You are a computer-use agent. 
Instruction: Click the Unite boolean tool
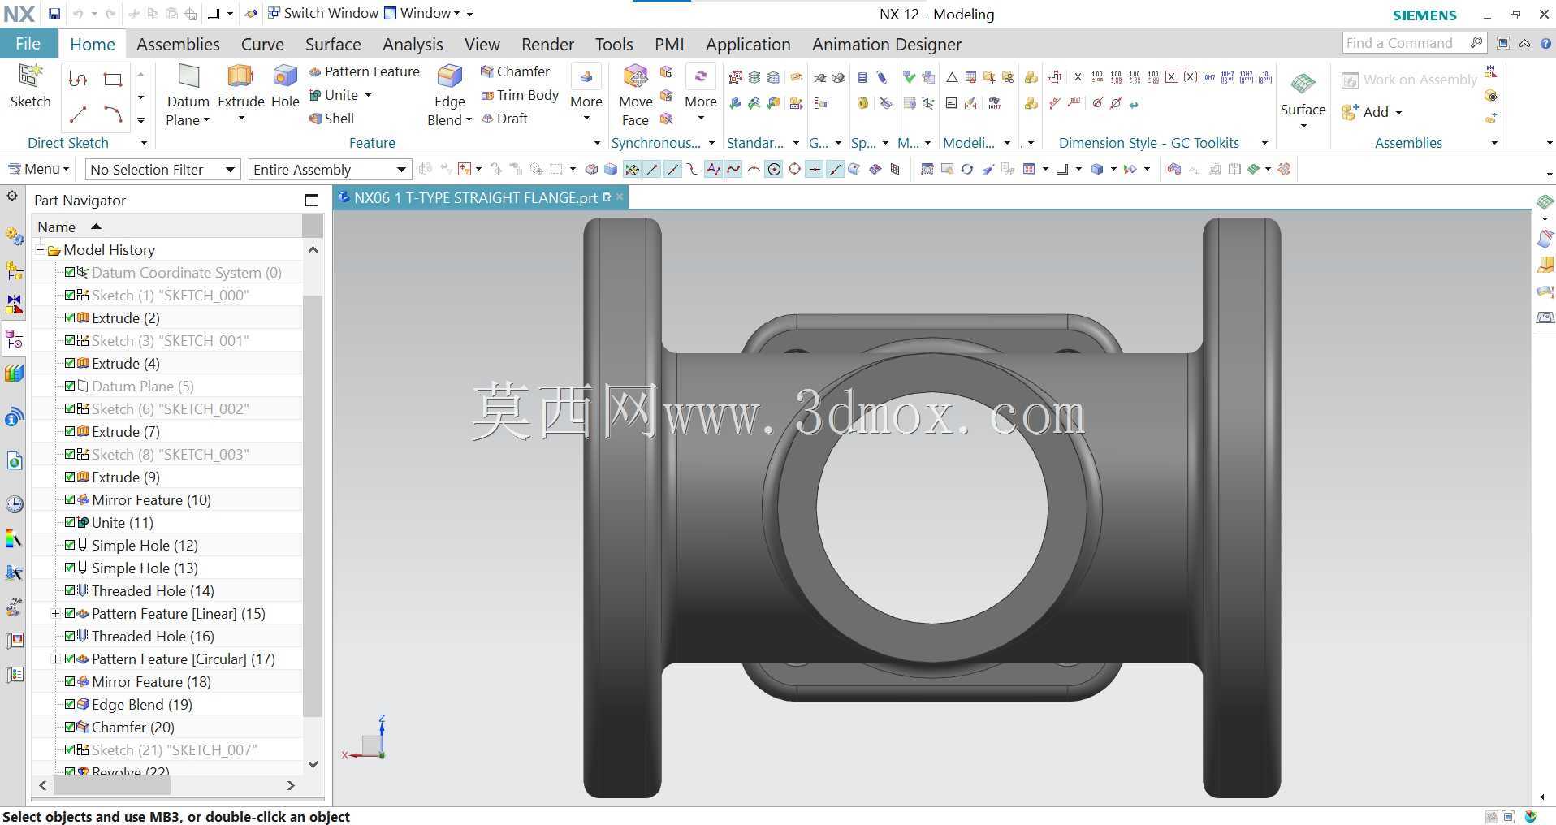[334, 95]
